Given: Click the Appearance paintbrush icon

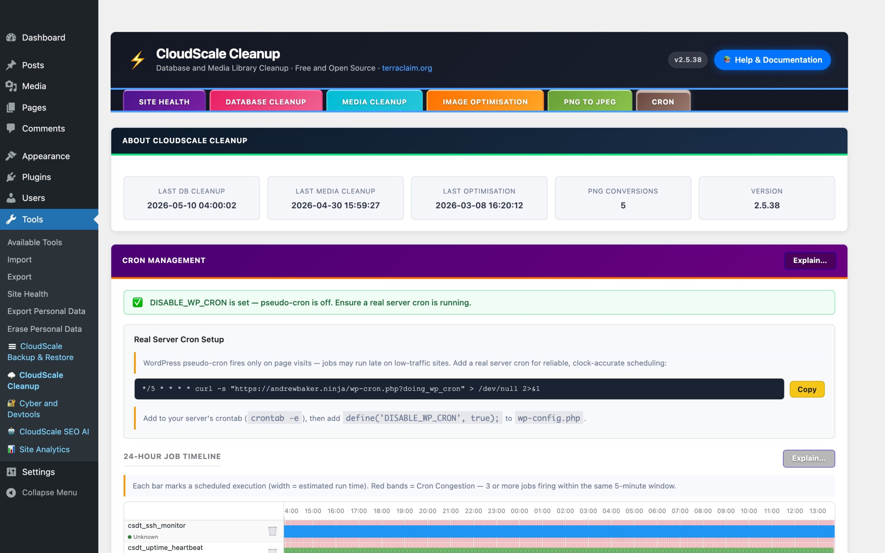Looking at the screenshot, I should (11, 156).
